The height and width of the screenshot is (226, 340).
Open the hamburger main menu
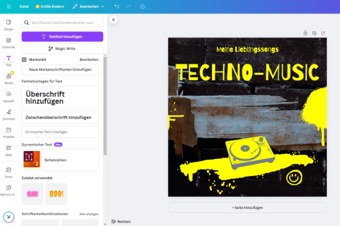click(8, 6)
